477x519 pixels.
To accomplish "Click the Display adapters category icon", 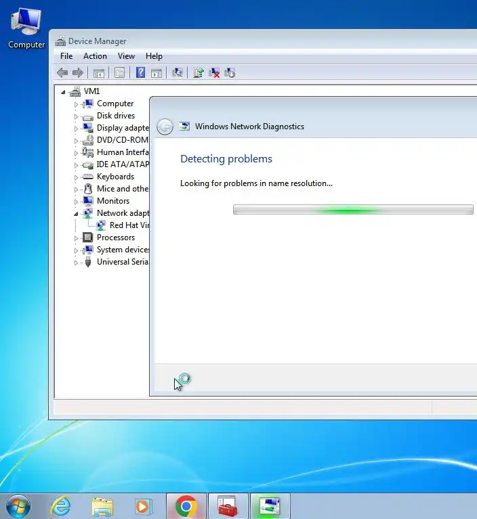I will [88, 128].
